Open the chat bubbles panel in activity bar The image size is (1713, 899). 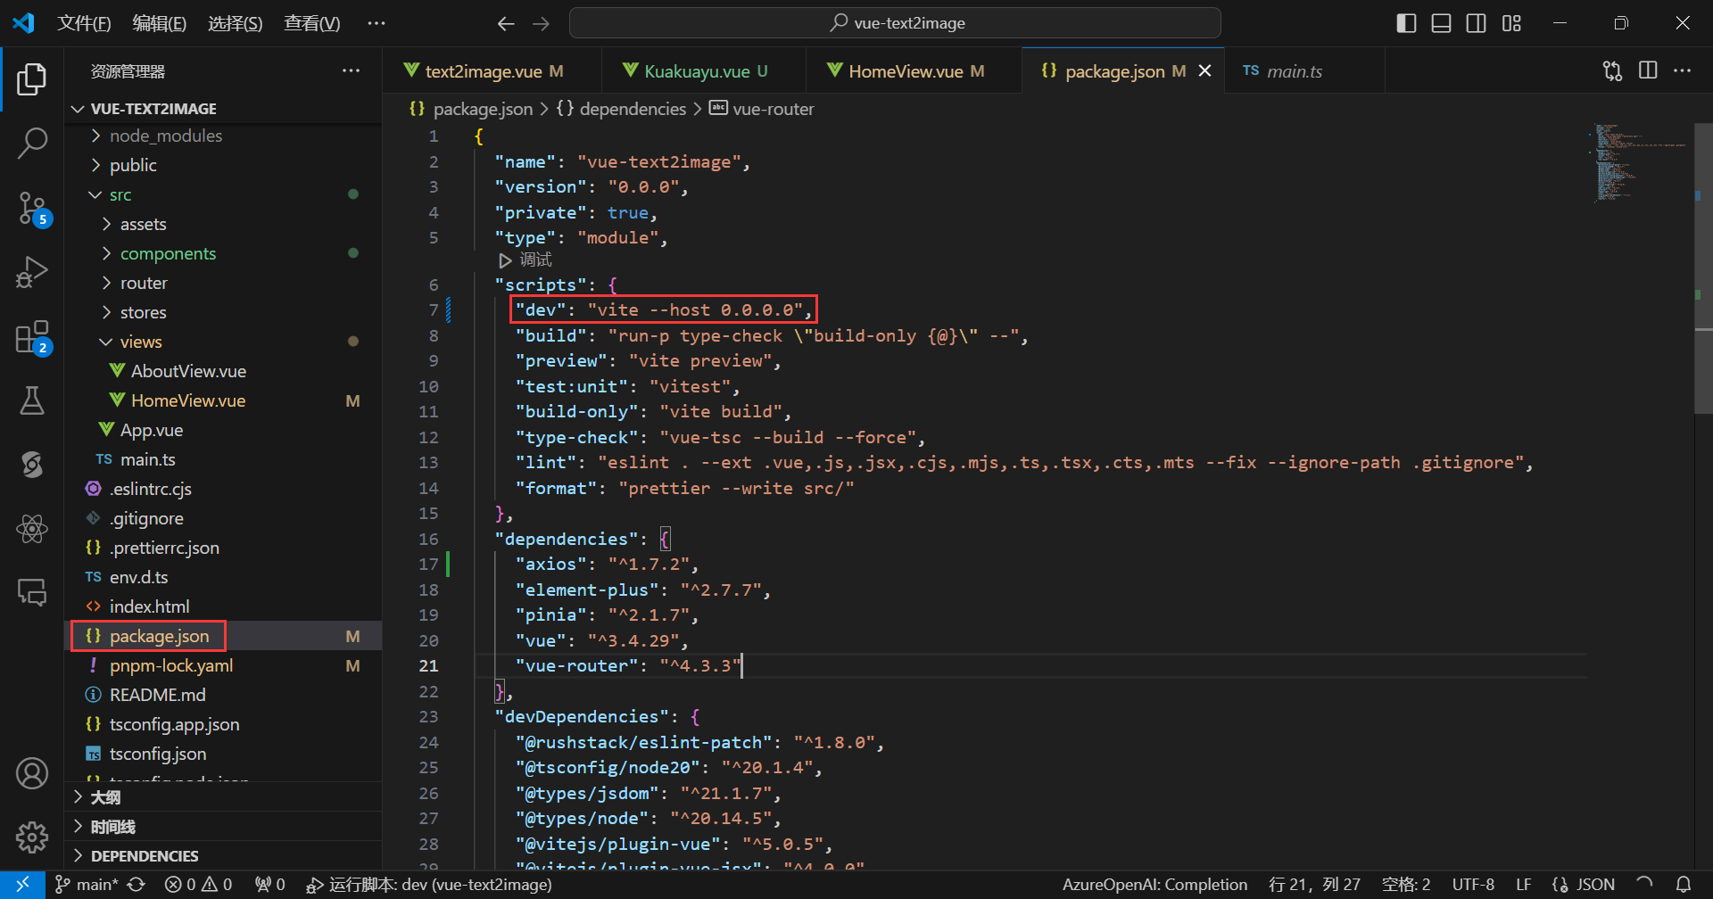(32, 592)
